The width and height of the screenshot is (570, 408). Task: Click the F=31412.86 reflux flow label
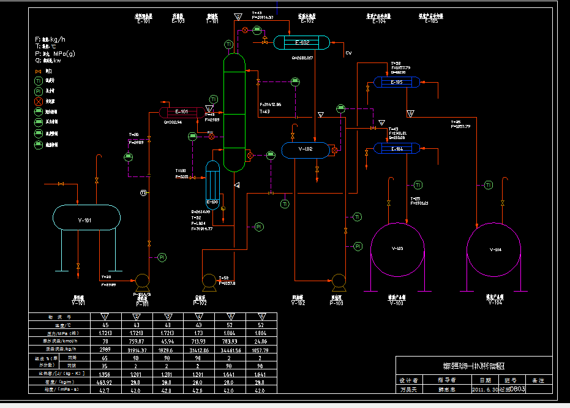click(x=271, y=105)
